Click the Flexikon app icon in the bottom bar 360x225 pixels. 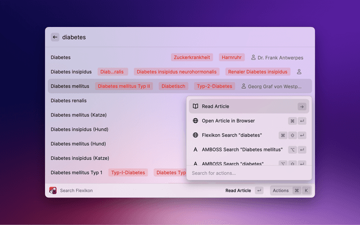[53, 191]
